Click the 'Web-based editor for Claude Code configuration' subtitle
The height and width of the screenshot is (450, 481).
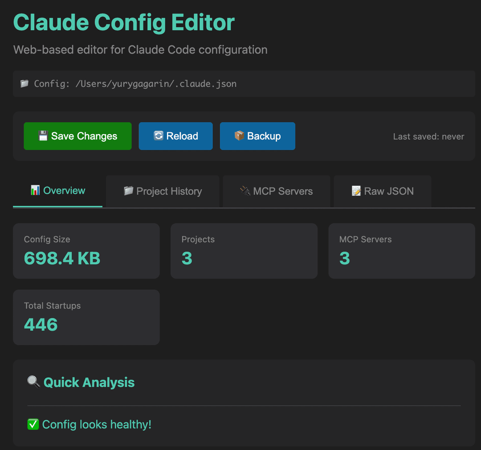tap(140, 50)
